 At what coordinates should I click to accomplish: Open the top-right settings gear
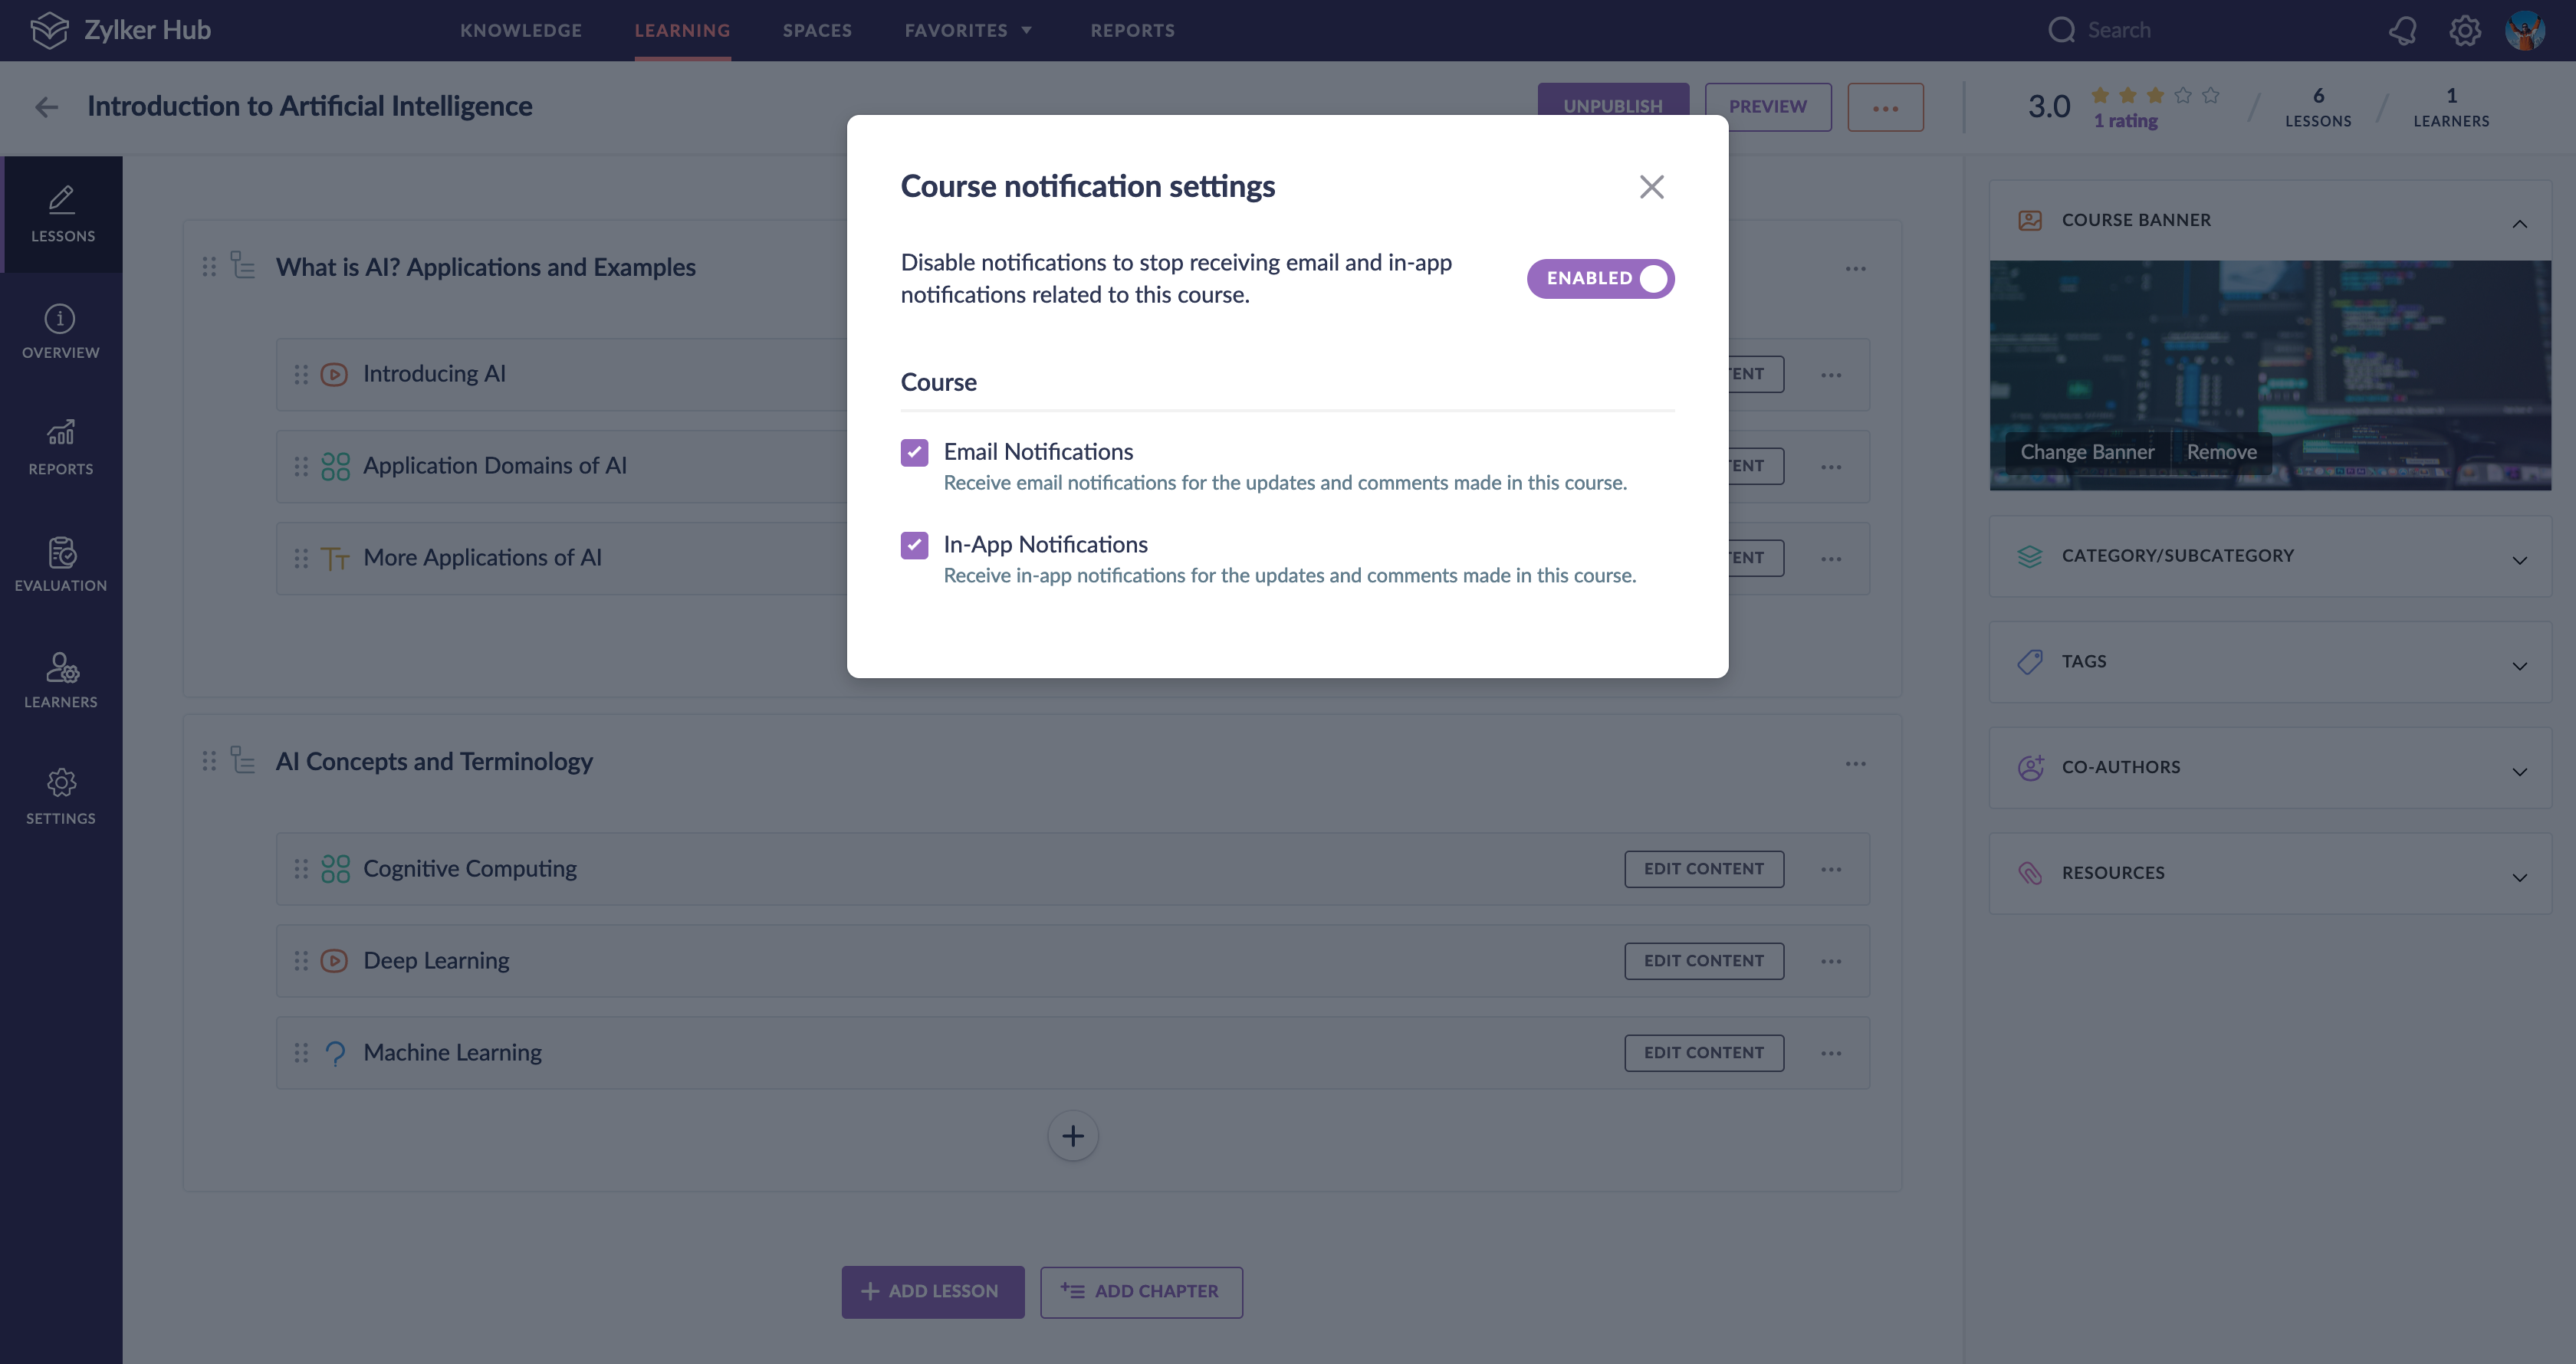pyautogui.click(x=2464, y=31)
